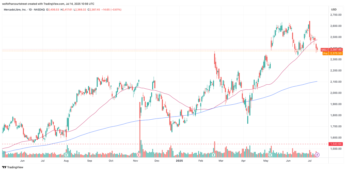This screenshot has width=346, height=171.
Task: Click the 2,100.00 price axis label
Action: point(336,82)
